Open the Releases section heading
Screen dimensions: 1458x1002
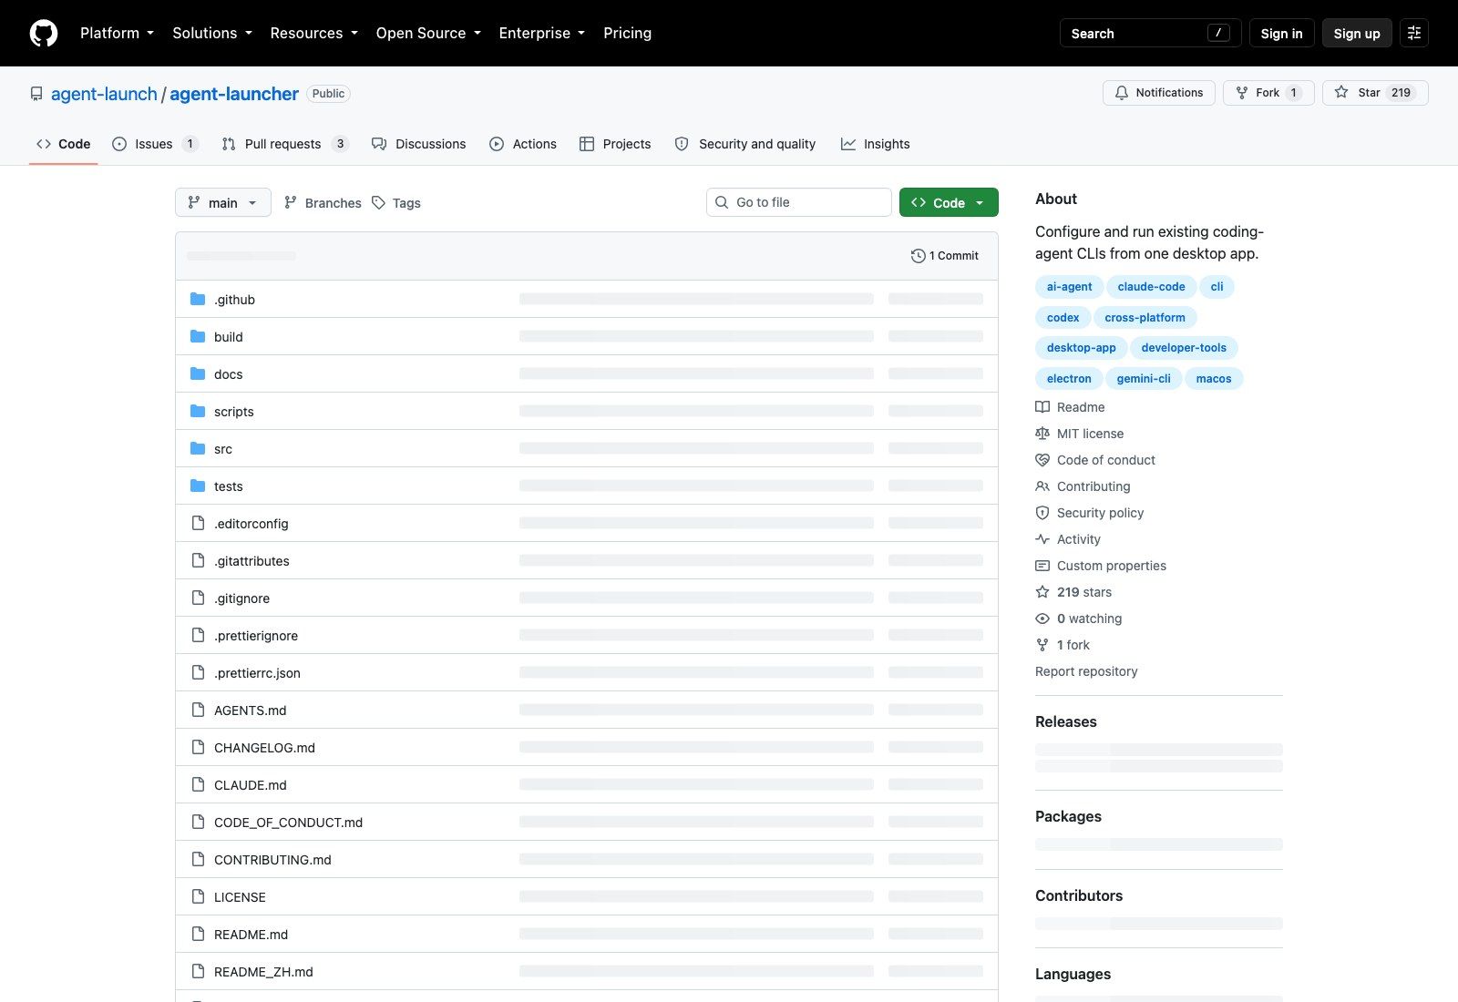click(x=1066, y=721)
